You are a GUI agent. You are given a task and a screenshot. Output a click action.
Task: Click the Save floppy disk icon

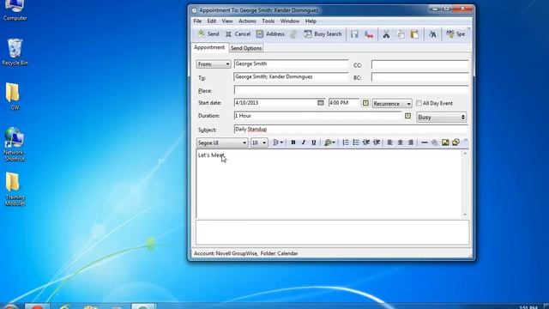click(x=354, y=34)
